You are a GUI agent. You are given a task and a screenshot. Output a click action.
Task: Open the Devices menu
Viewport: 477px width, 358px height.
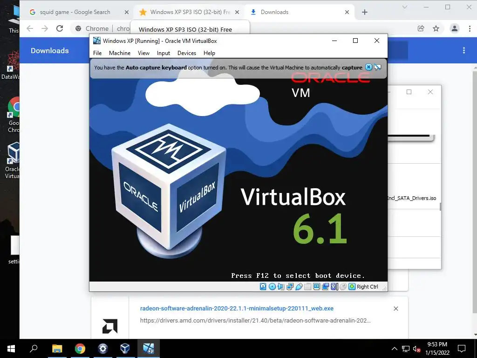click(187, 53)
